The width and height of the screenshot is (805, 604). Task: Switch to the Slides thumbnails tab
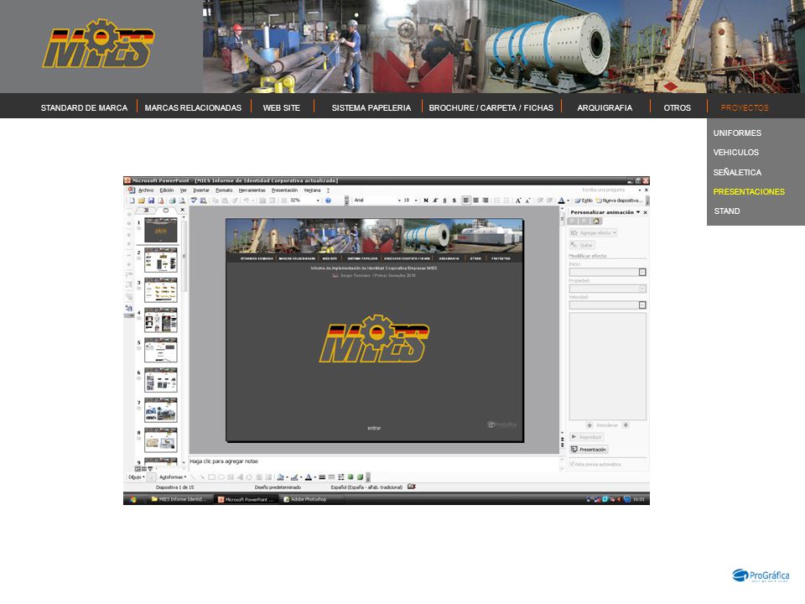coord(166,210)
